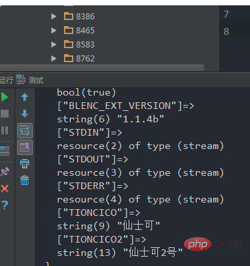250x266 pixels.
Task: Pause the output with the pause icon
Action: 5,130
